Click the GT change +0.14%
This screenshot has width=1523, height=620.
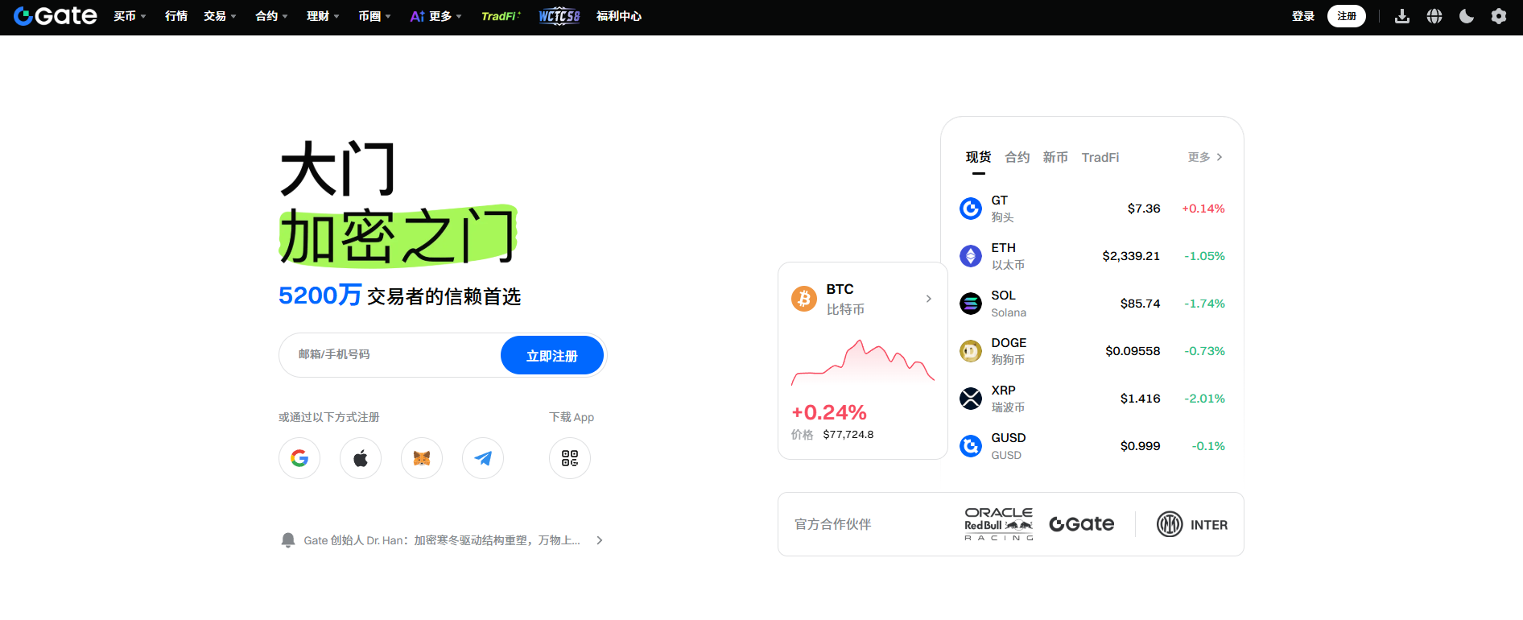tap(1203, 209)
